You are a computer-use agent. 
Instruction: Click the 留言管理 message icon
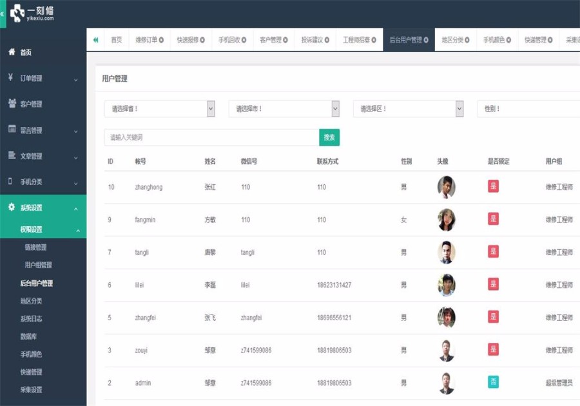pos(12,130)
